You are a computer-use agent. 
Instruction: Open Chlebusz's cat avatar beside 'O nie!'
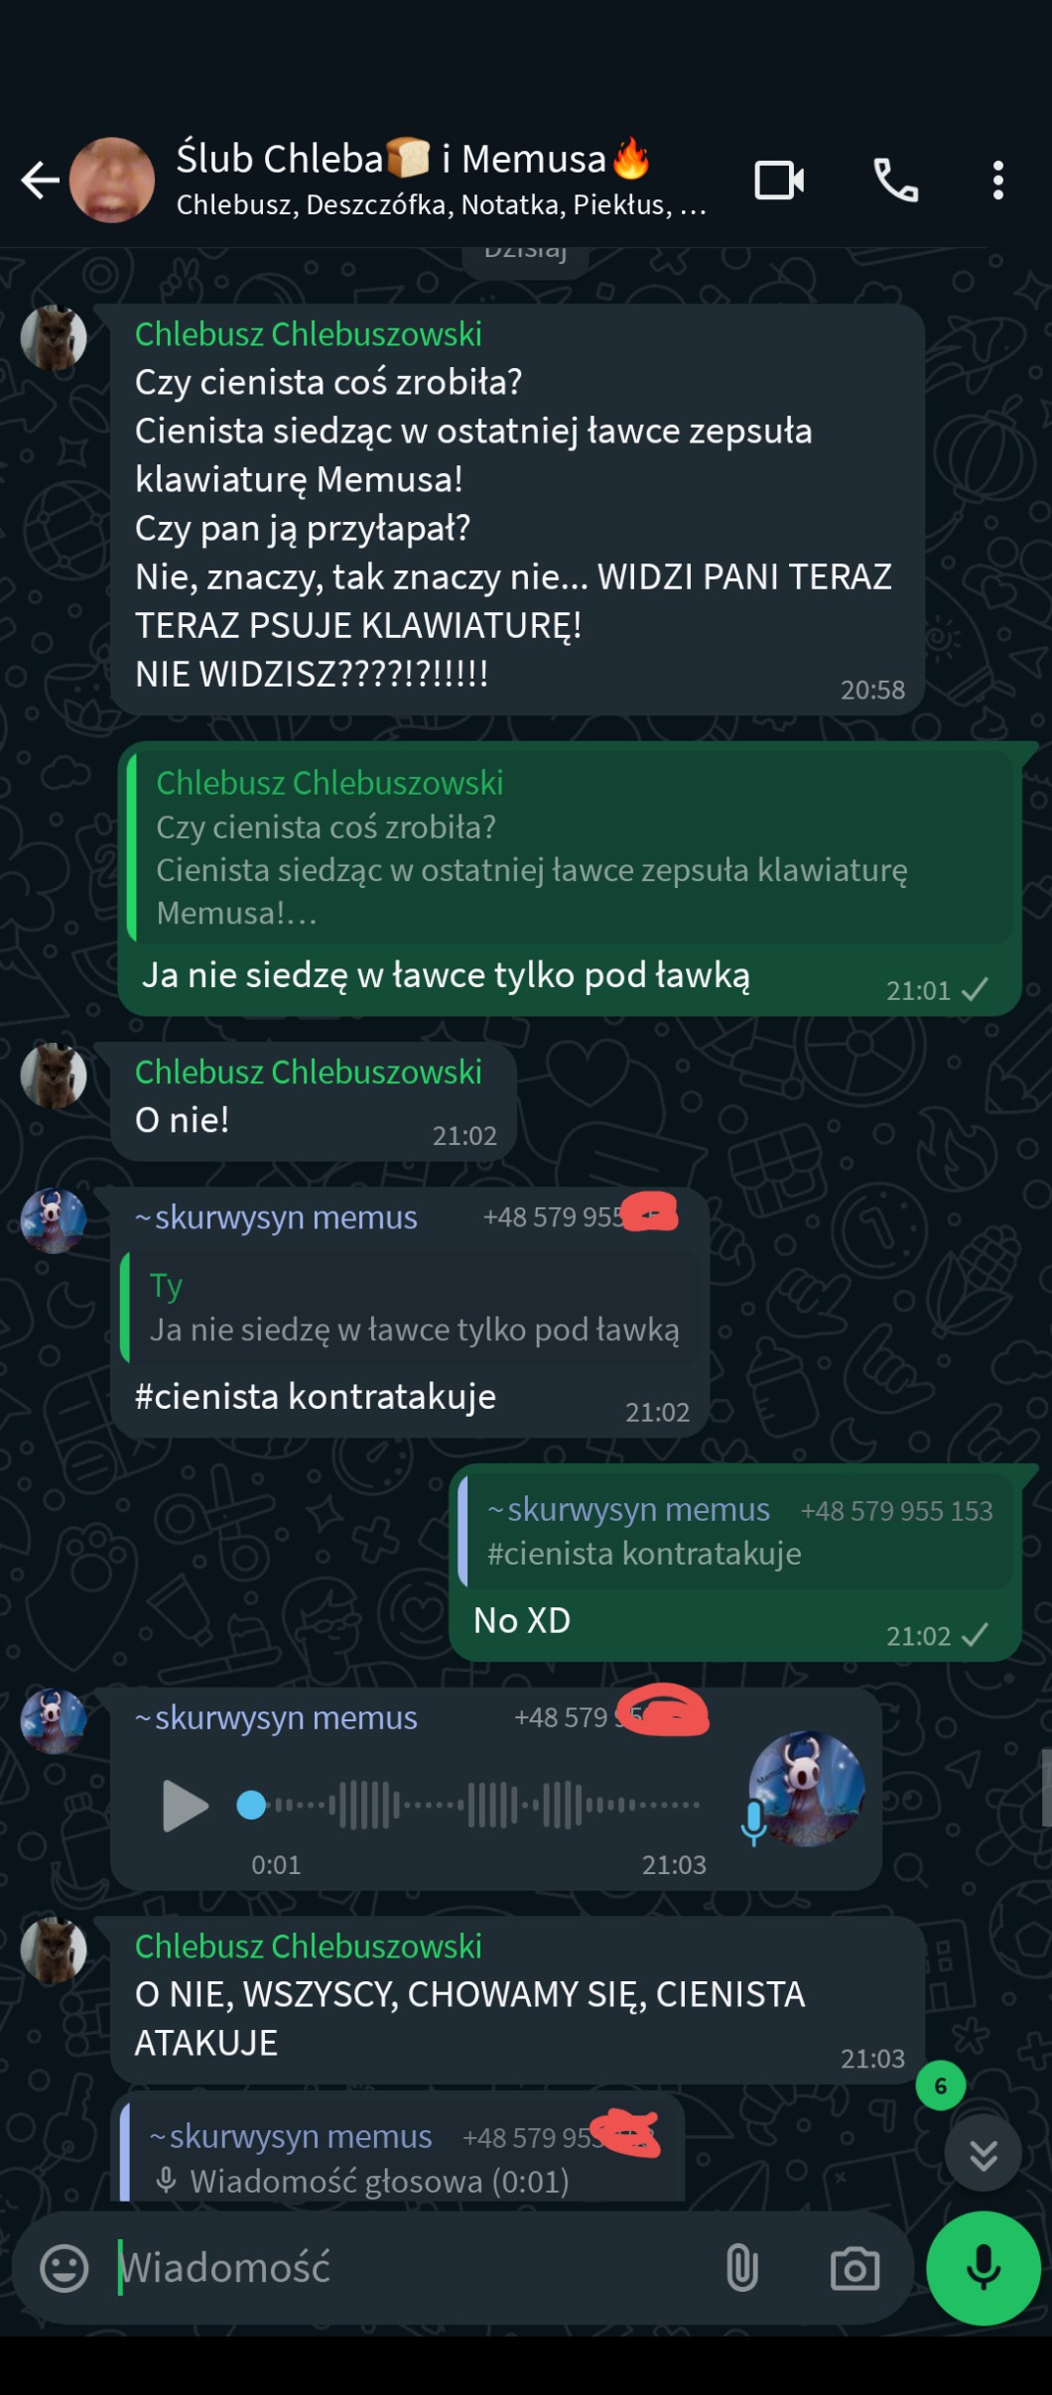pyautogui.click(x=54, y=1075)
